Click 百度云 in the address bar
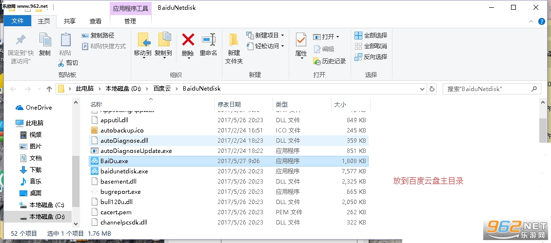 (x=162, y=89)
